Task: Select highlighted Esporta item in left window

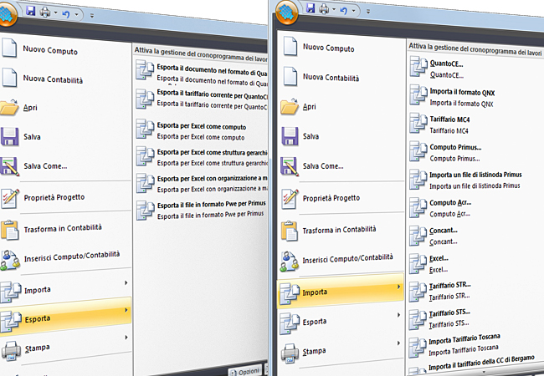Action: pyautogui.click(x=65, y=317)
